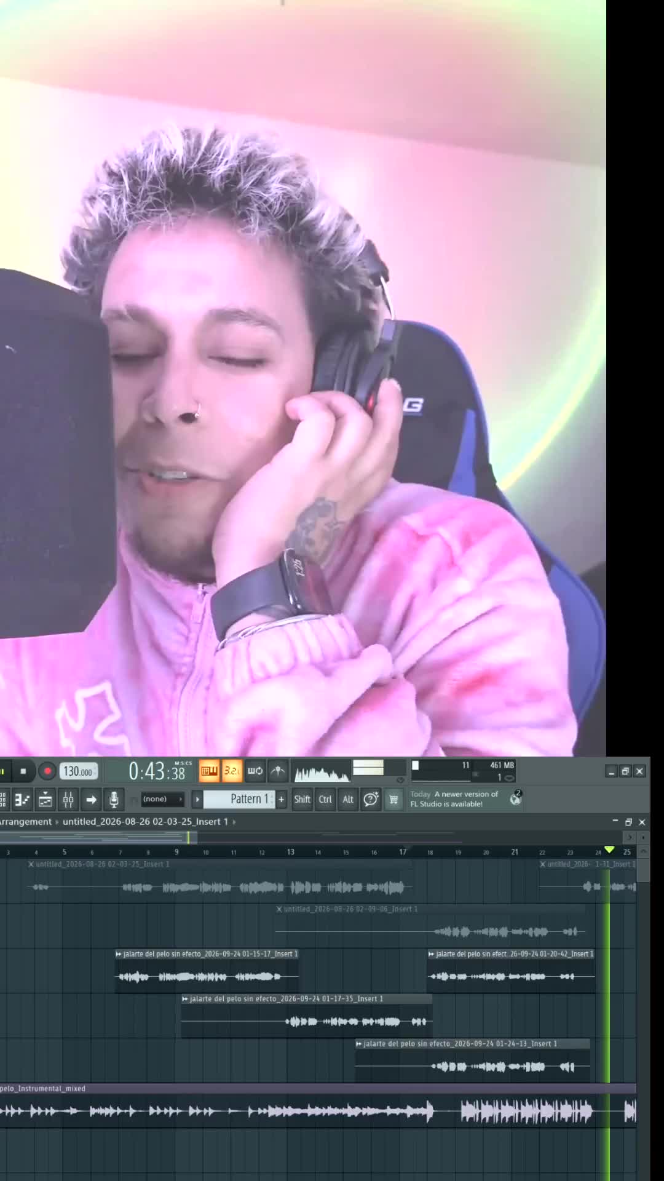Image resolution: width=664 pixels, height=1181 pixels.
Task: Open the shopping cart content library
Action: (x=393, y=799)
